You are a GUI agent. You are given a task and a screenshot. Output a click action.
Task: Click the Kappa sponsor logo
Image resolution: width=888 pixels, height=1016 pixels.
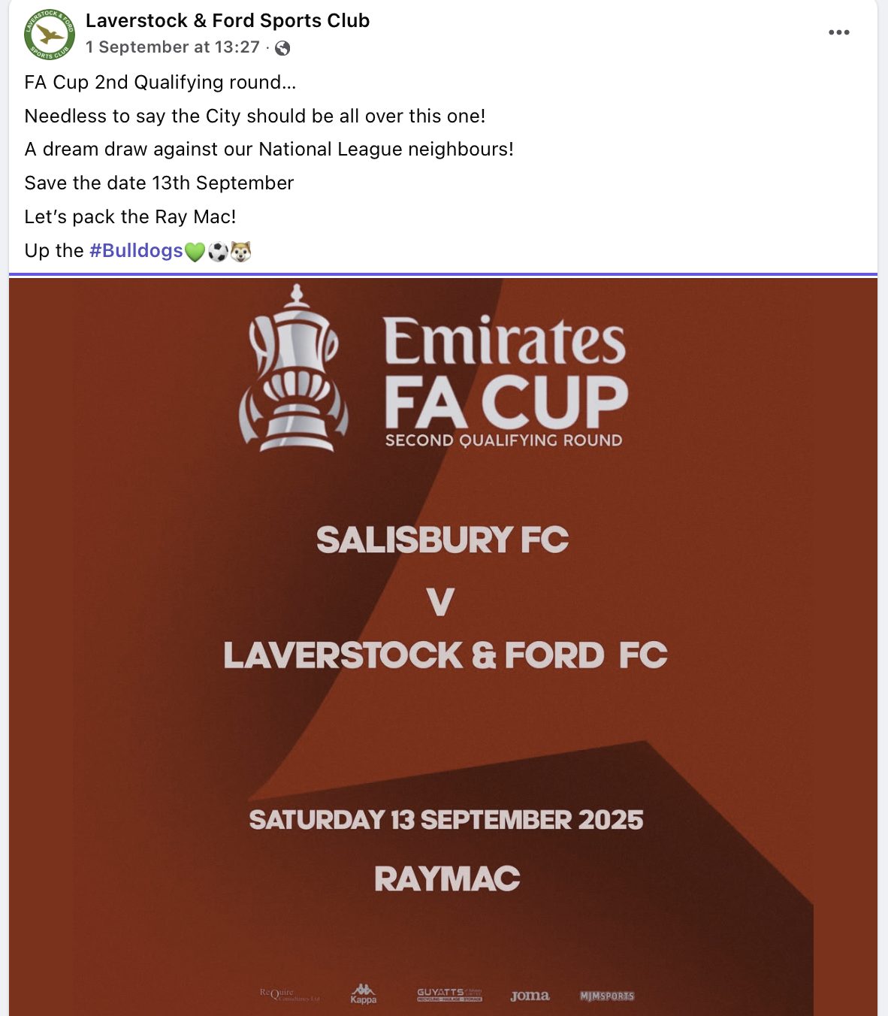coord(364,994)
